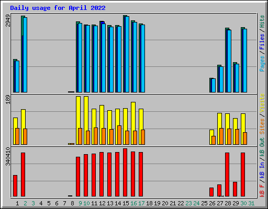This screenshot has width=268, height=209.
Task: Select the red kB bar for day 28
Action: coord(227,175)
